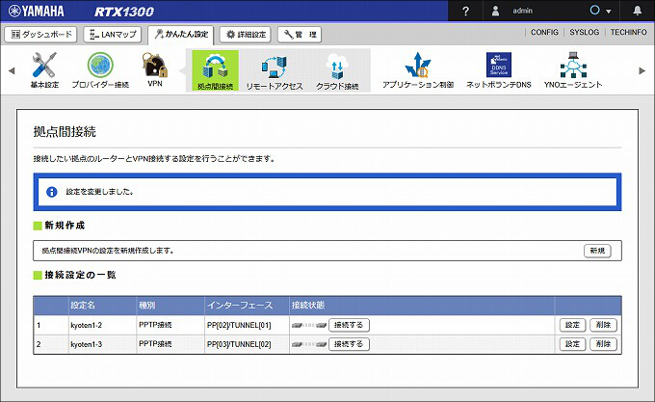Open the 基本設定 tools icon
The image size is (655, 402).
pyautogui.click(x=44, y=67)
